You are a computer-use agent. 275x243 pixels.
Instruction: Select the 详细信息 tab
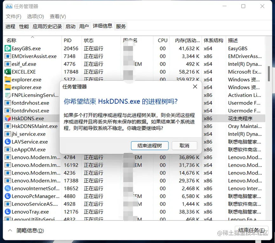(102, 26)
